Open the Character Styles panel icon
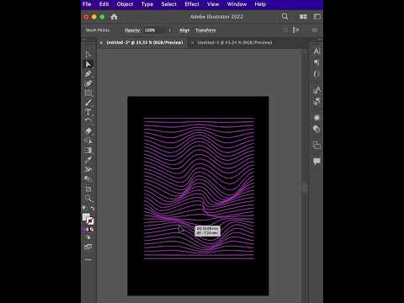The height and width of the screenshot is (303, 404). click(x=316, y=90)
